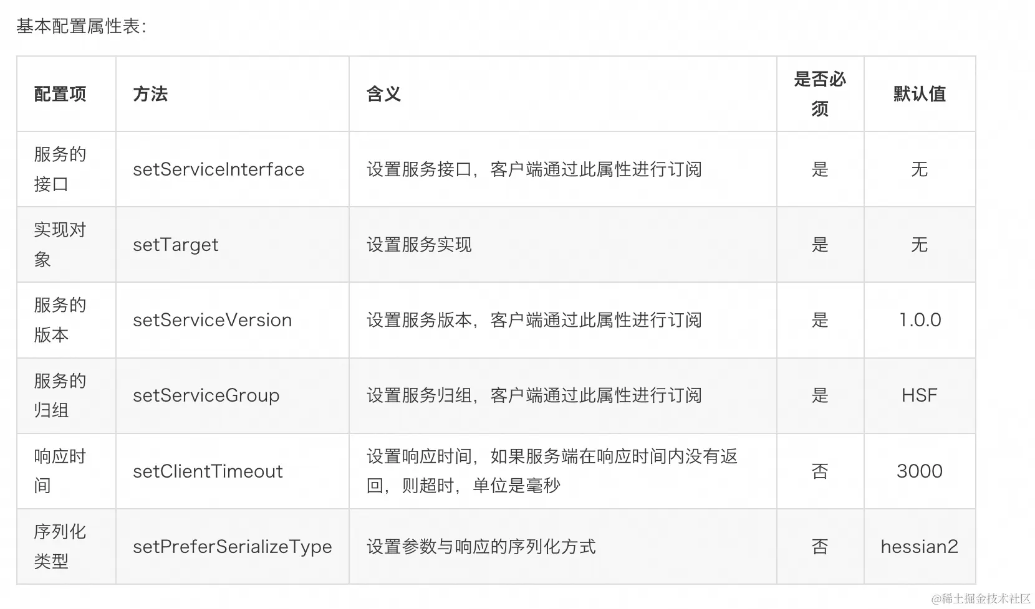Click the 配置项 column header

(60, 94)
